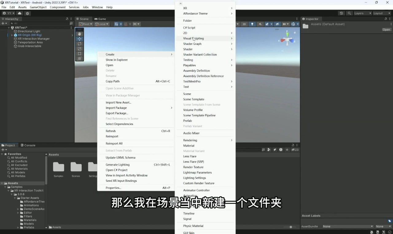Search by label in Project panel
The width and height of the screenshot is (393, 234).
275,150
